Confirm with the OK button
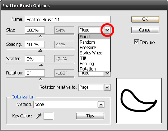The width and height of the screenshot is (168, 131). point(145,19)
